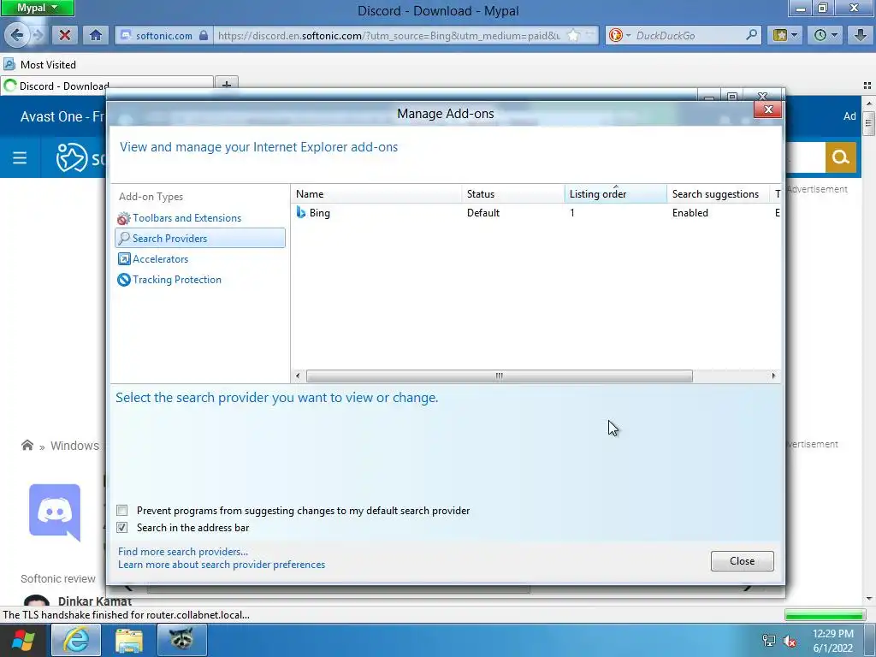Click the Default status cell for Bing

point(483,213)
